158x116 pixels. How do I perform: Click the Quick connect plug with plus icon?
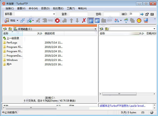pos(29,21)
